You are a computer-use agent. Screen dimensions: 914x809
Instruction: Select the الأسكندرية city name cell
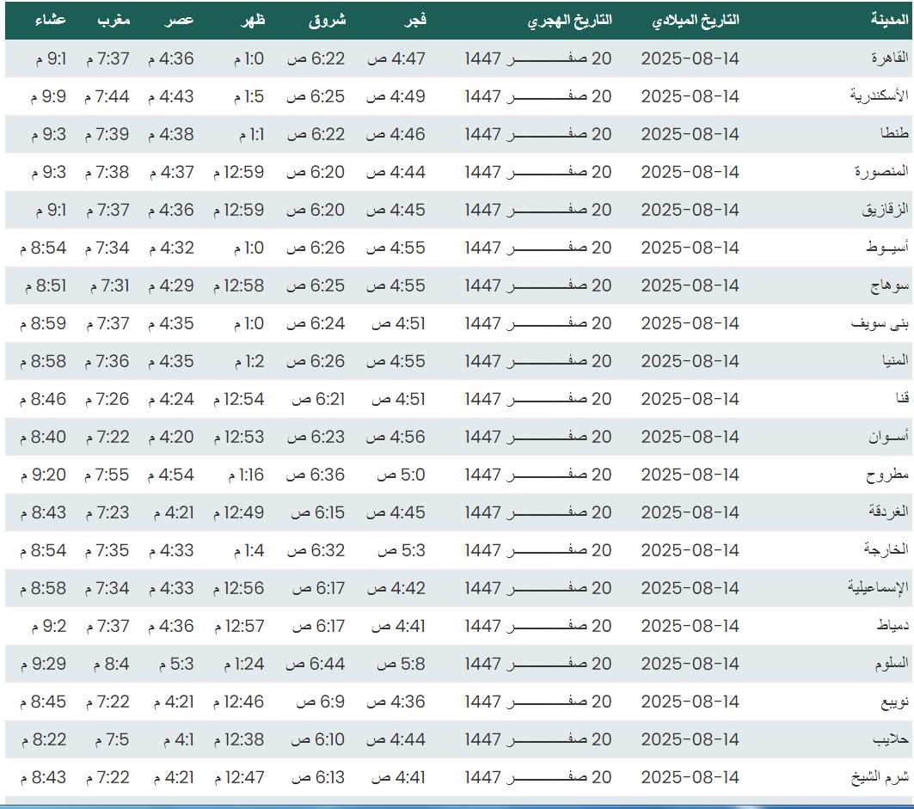(x=879, y=96)
